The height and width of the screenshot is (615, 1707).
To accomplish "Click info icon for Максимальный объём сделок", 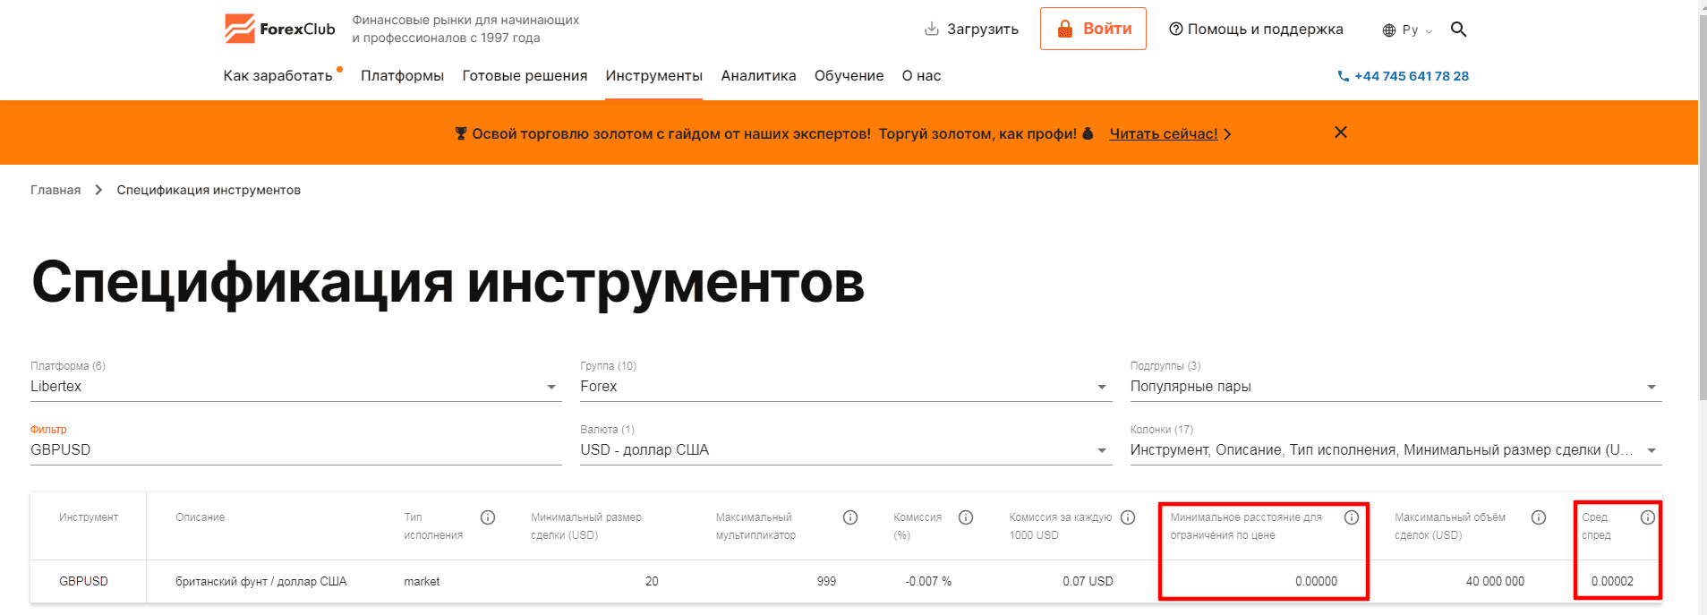I will pyautogui.click(x=1539, y=517).
